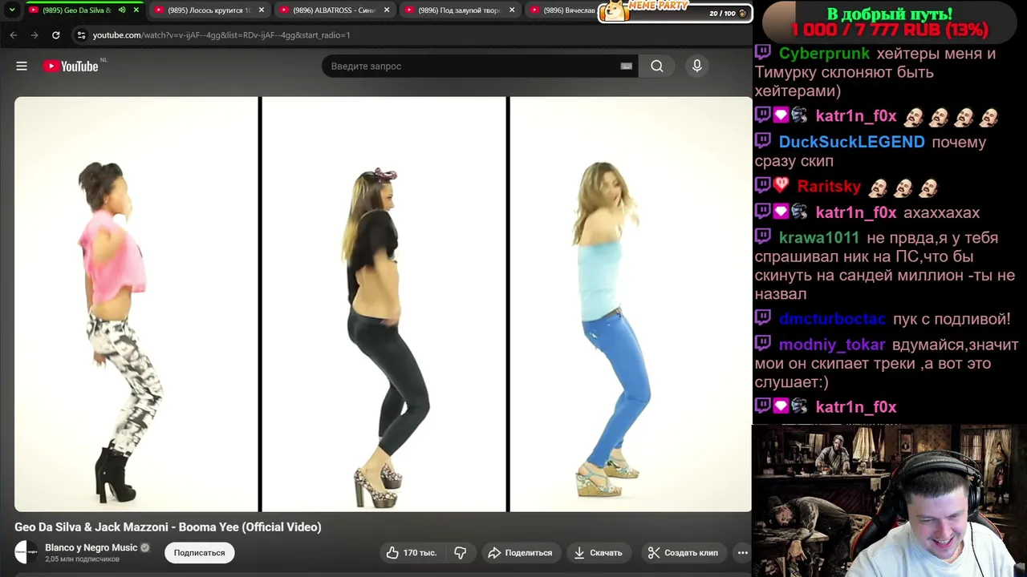Viewport: 1027px width, 577px height.
Task: Switch to the Под залупой tab
Action: (459, 10)
